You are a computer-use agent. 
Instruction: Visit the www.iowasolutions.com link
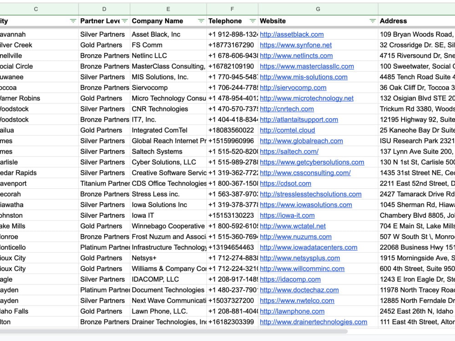(306, 205)
